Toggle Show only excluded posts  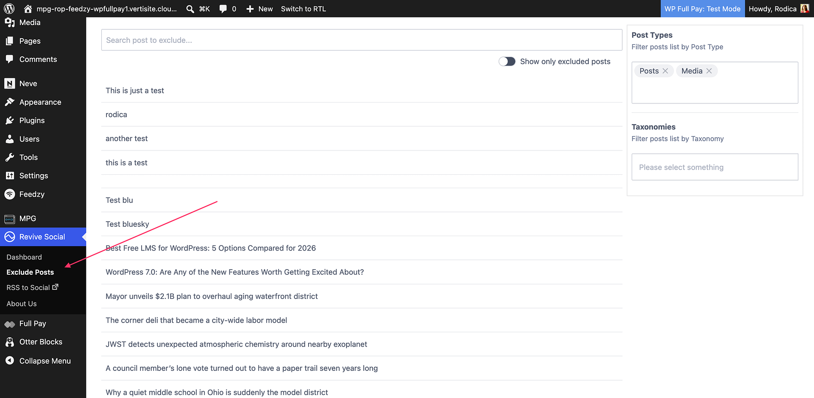pos(507,61)
